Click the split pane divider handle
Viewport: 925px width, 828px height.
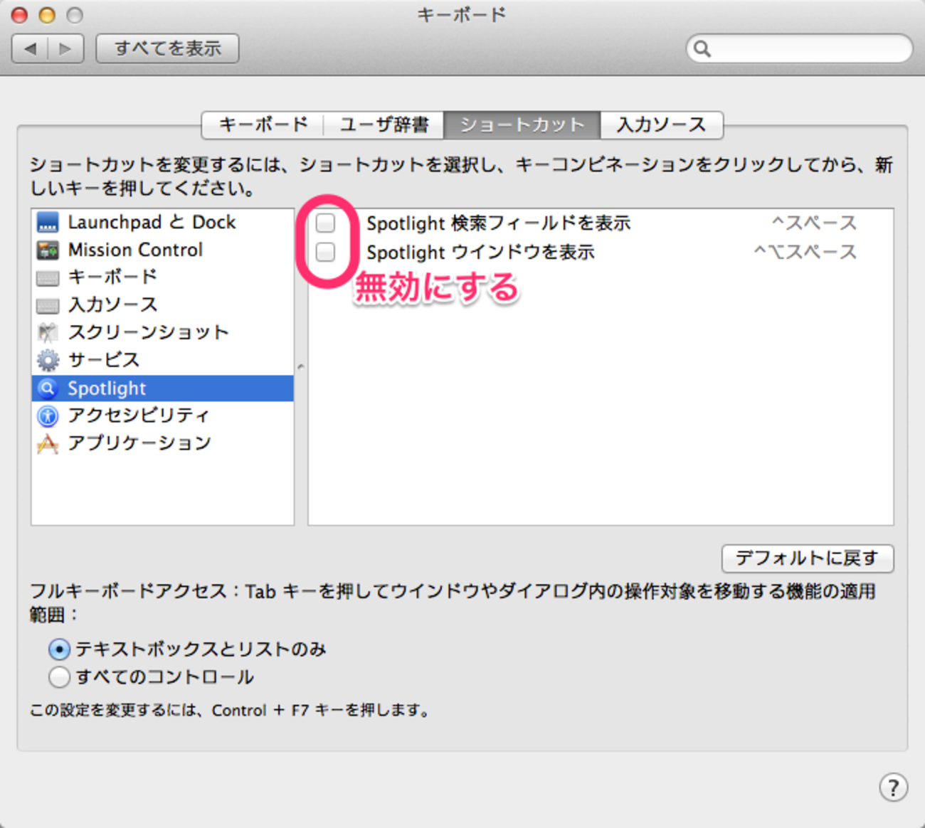[301, 367]
